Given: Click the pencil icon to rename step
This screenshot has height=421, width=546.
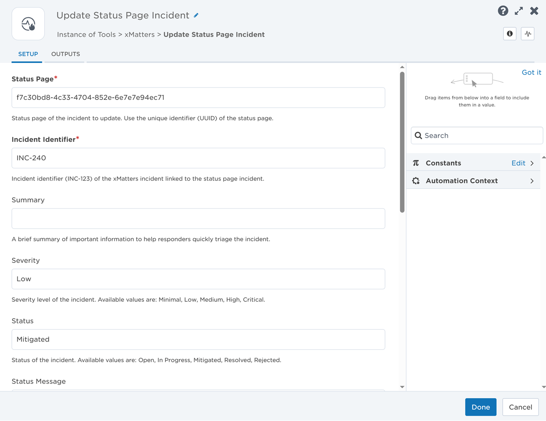Looking at the screenshot, I should (196, 16).
